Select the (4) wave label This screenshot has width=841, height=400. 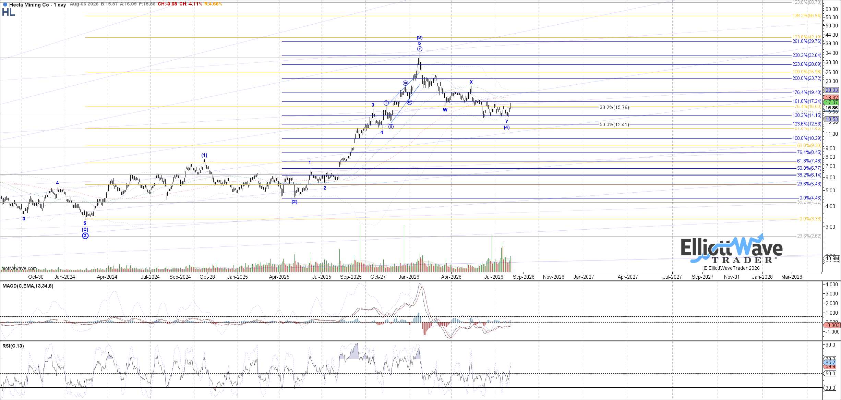pyautogui.click(x=507, y=128)
